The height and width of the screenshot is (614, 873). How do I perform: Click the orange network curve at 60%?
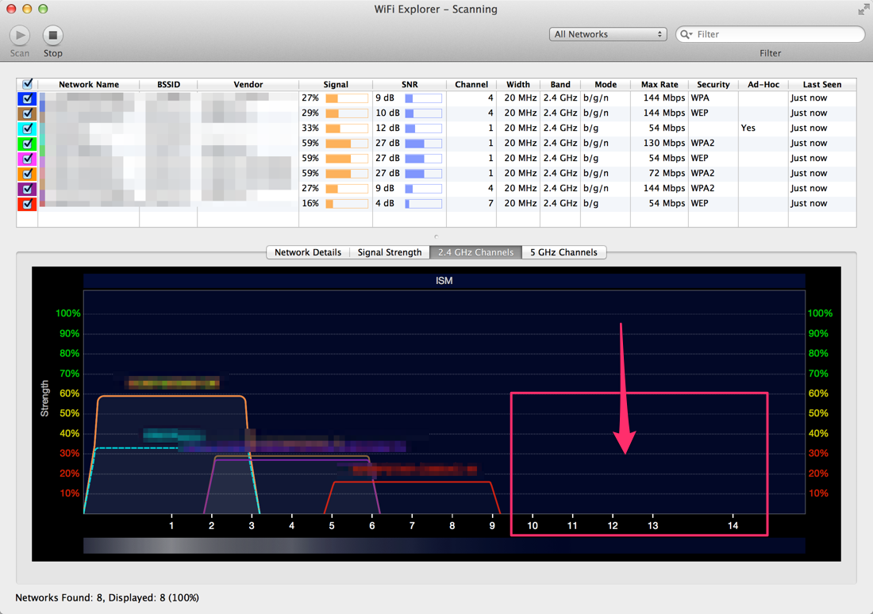171,396
